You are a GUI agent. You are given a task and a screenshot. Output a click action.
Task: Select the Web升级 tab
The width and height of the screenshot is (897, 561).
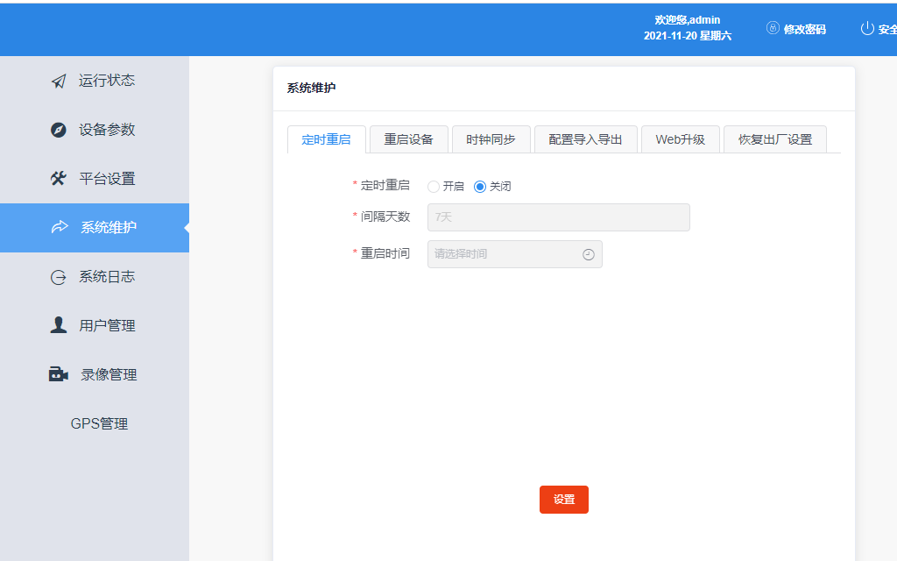click(681, 138)
